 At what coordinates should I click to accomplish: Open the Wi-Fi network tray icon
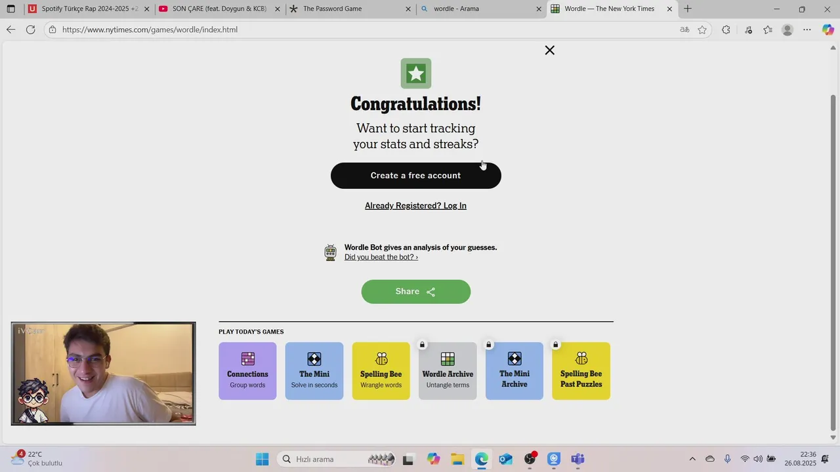[x=745, y=459]
